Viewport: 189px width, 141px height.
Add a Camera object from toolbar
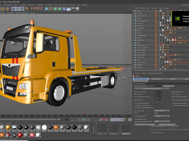click(73, 9)
